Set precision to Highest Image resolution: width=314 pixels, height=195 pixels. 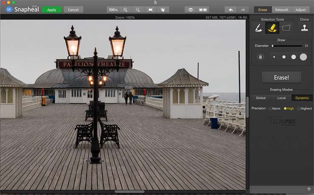tap(304, 108)
